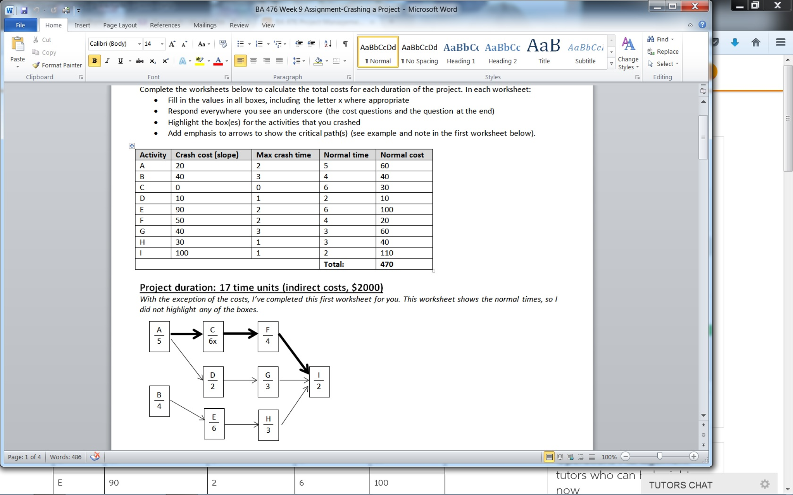The image size is (793, 495).
Task: Open the font name dropdown
Action: 139,44
